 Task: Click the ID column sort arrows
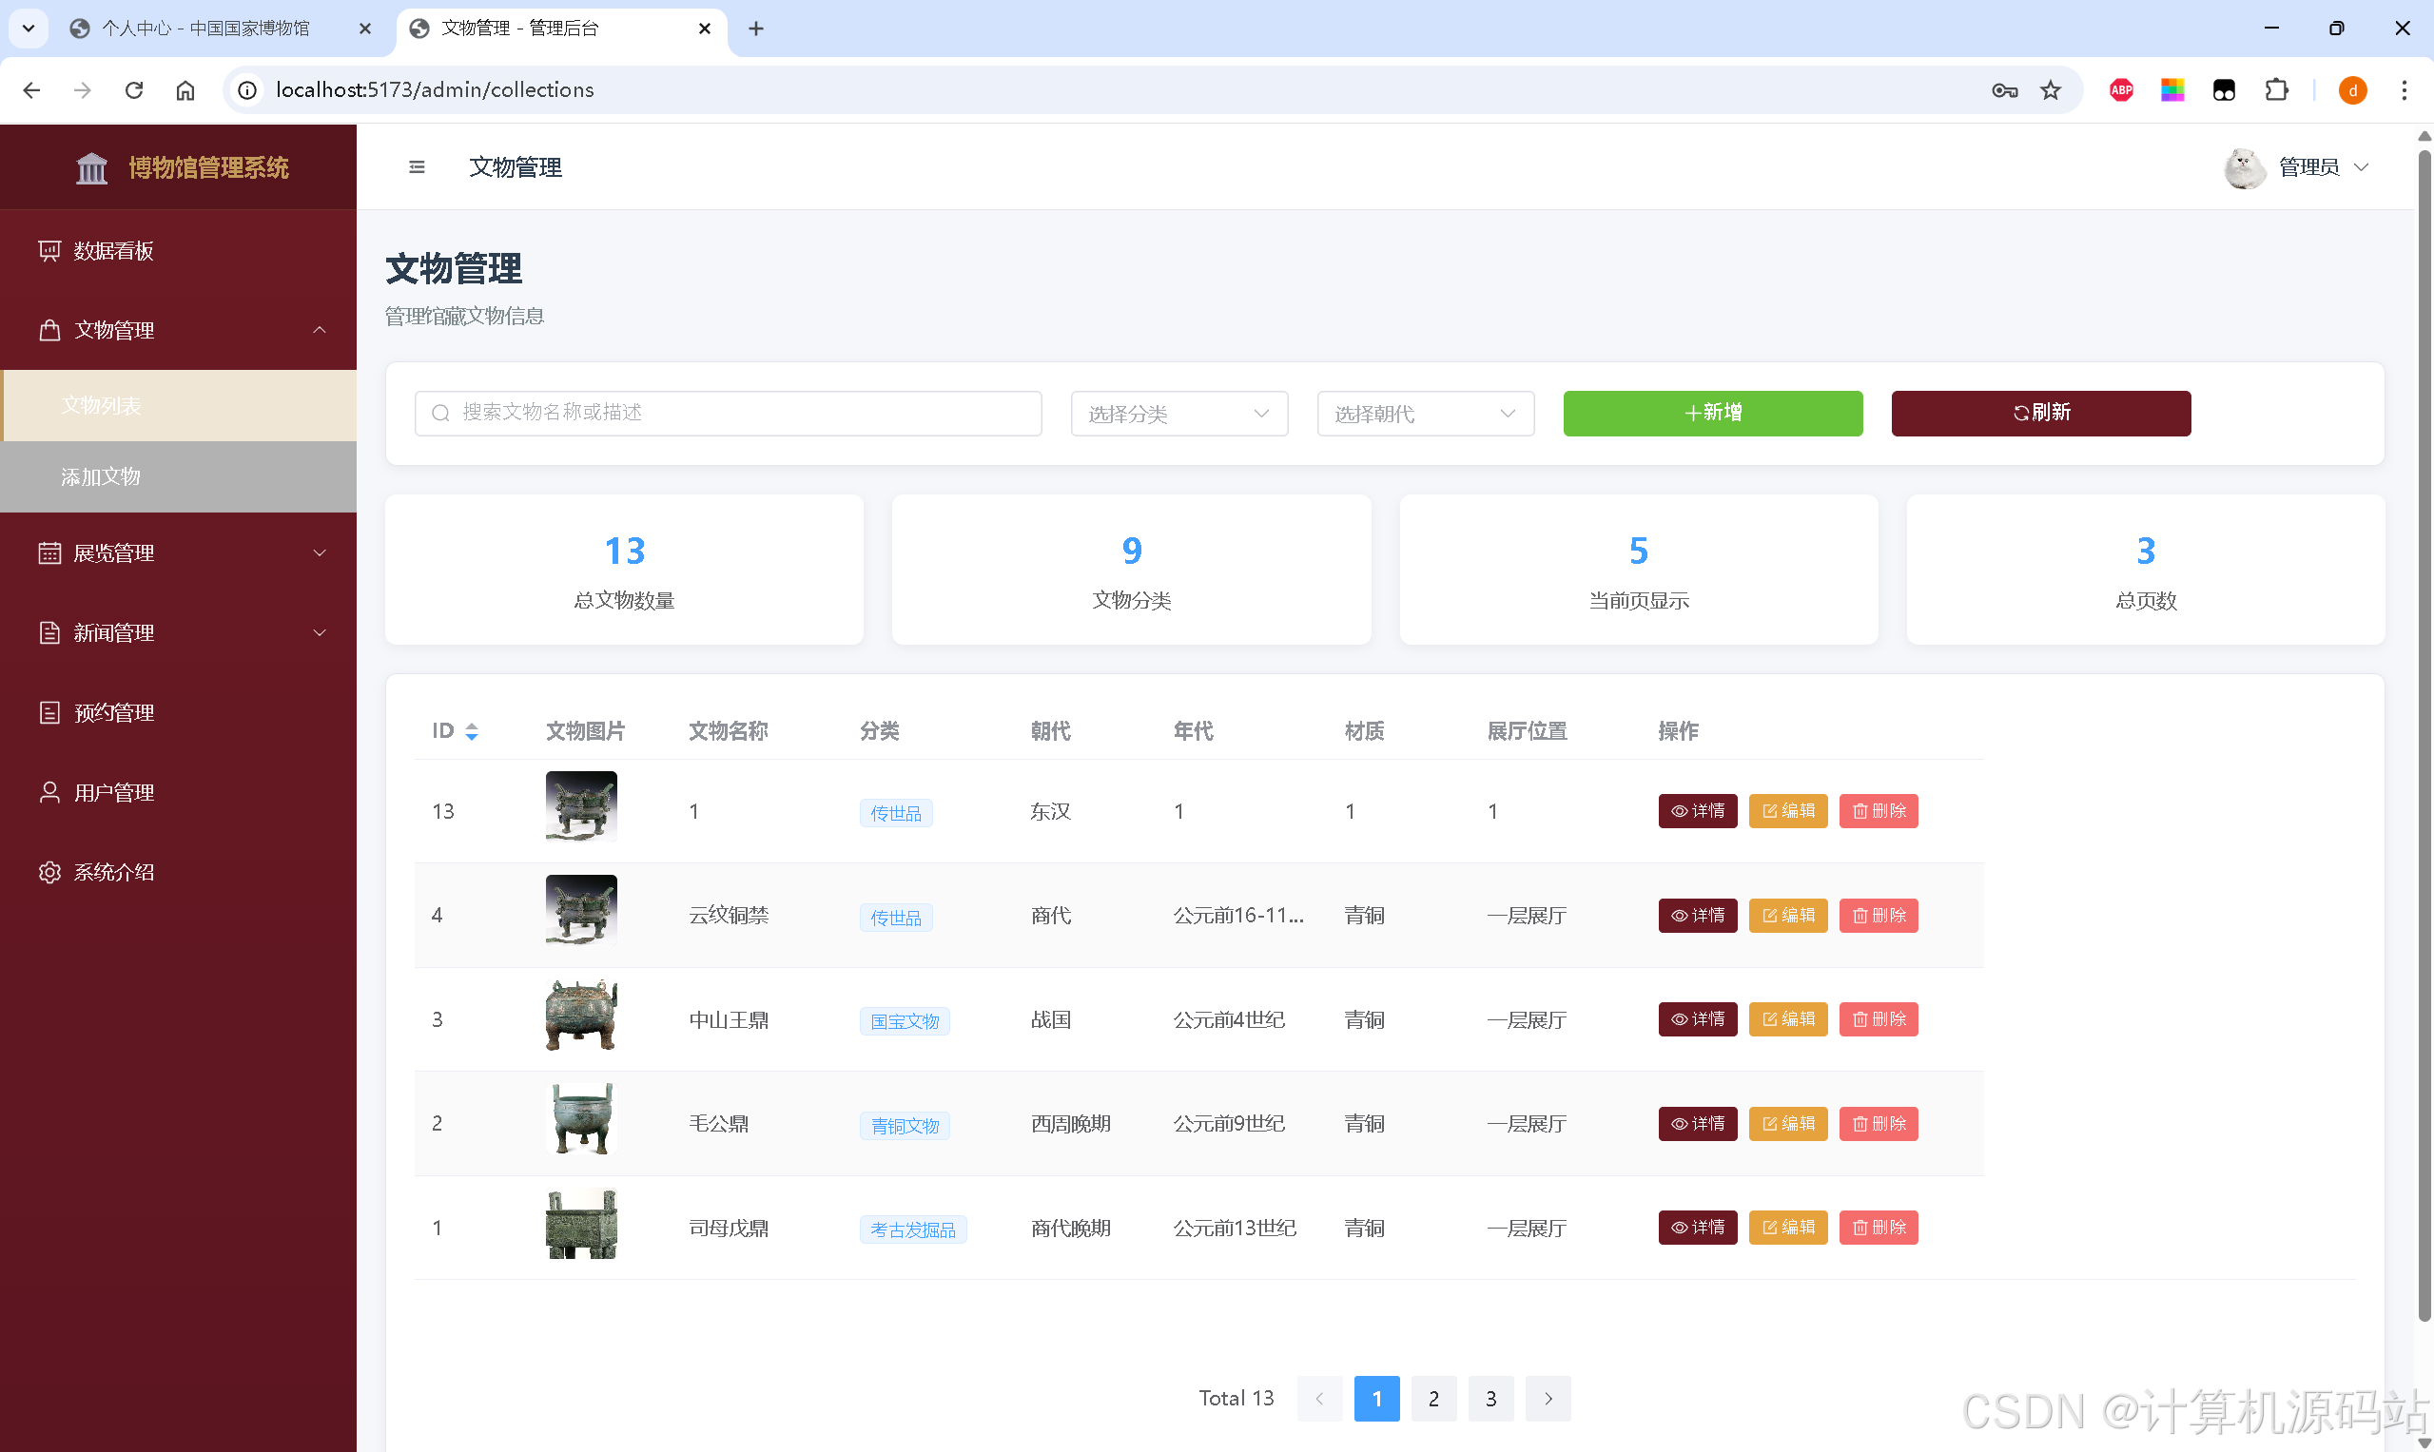click(x=472, y=731)
